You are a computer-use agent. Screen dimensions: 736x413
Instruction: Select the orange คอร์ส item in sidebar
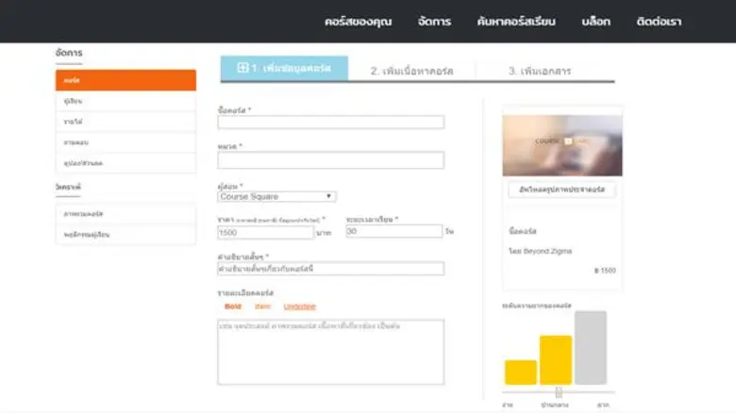click(125, 80)
